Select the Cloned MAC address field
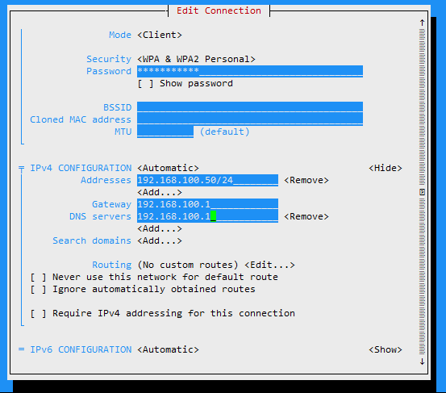Viewport: 446px width, 393px height. 250,119
